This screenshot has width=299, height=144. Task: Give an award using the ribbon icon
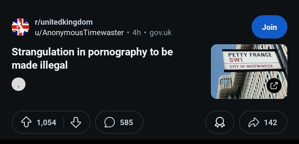(x=220, y=122)
